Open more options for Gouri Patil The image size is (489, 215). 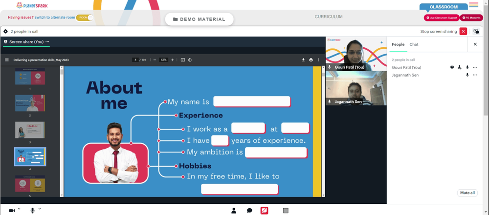tap(475, 67)
